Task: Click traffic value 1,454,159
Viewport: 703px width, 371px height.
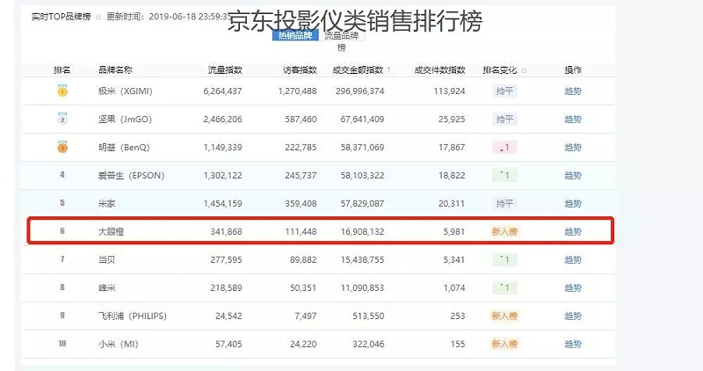Action: click(222, 204)
